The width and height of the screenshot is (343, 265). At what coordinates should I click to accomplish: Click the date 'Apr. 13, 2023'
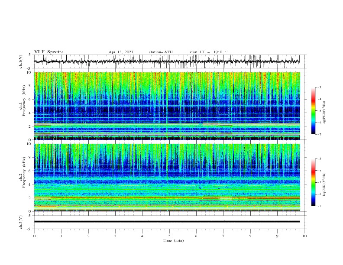[121, 52]
